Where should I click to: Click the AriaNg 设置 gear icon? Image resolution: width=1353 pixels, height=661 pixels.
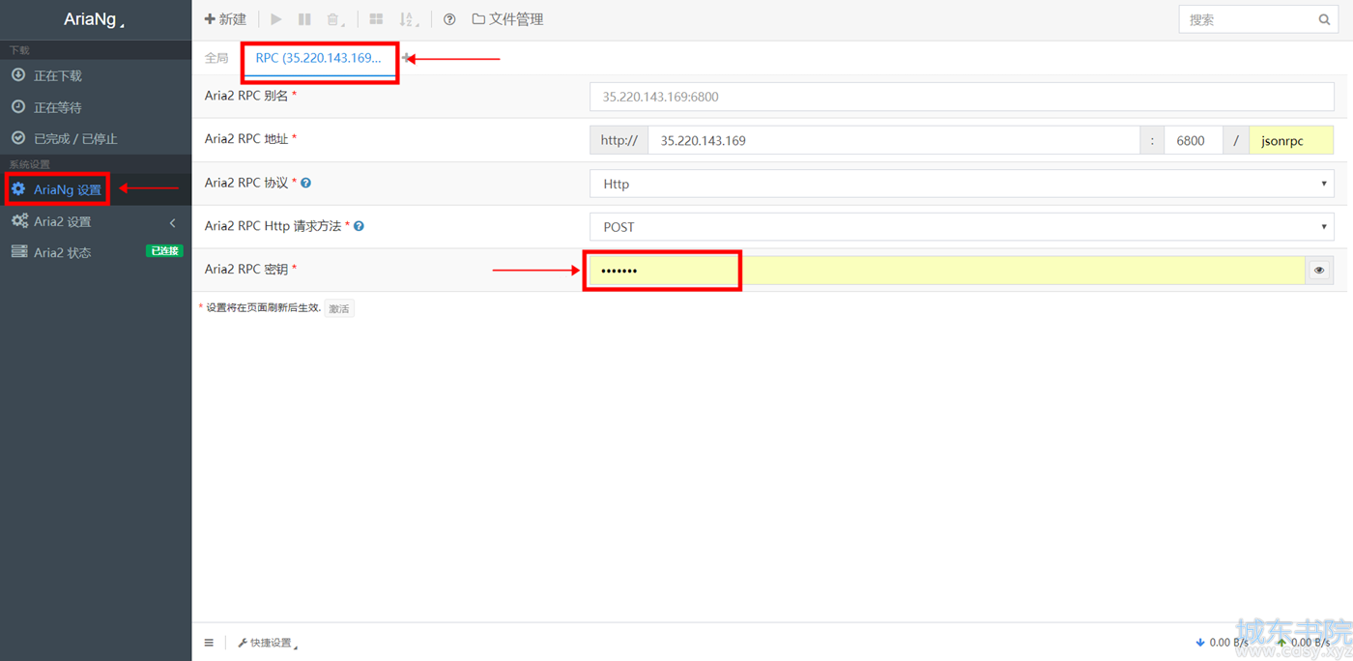click(x=18, y=189)
